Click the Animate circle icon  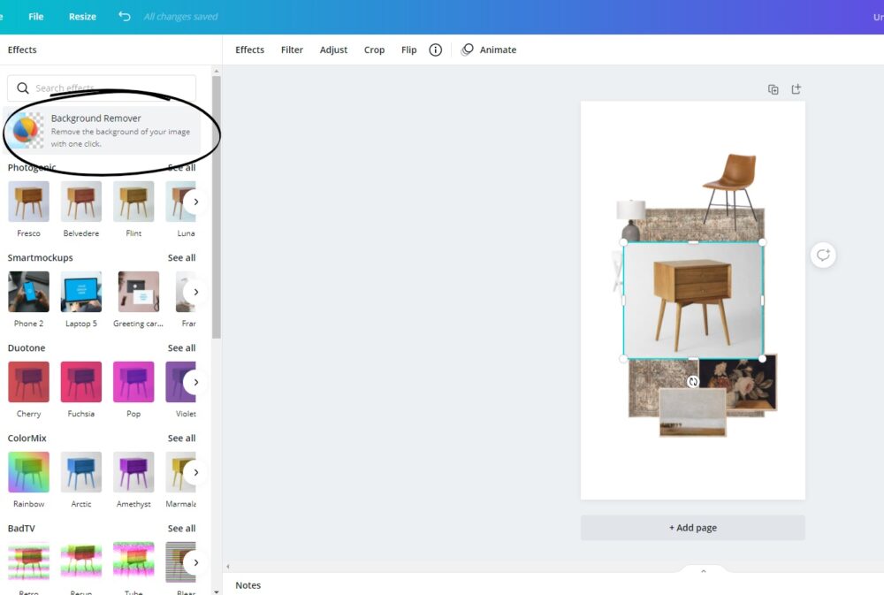(x=467, y=50)
